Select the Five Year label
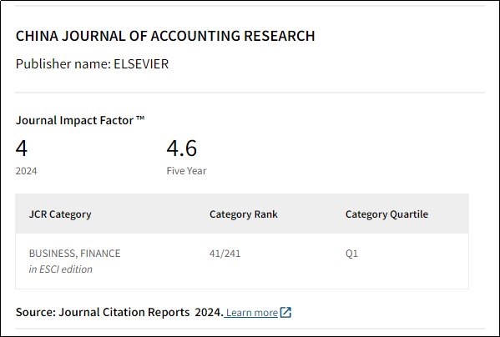 pos(186,171)
